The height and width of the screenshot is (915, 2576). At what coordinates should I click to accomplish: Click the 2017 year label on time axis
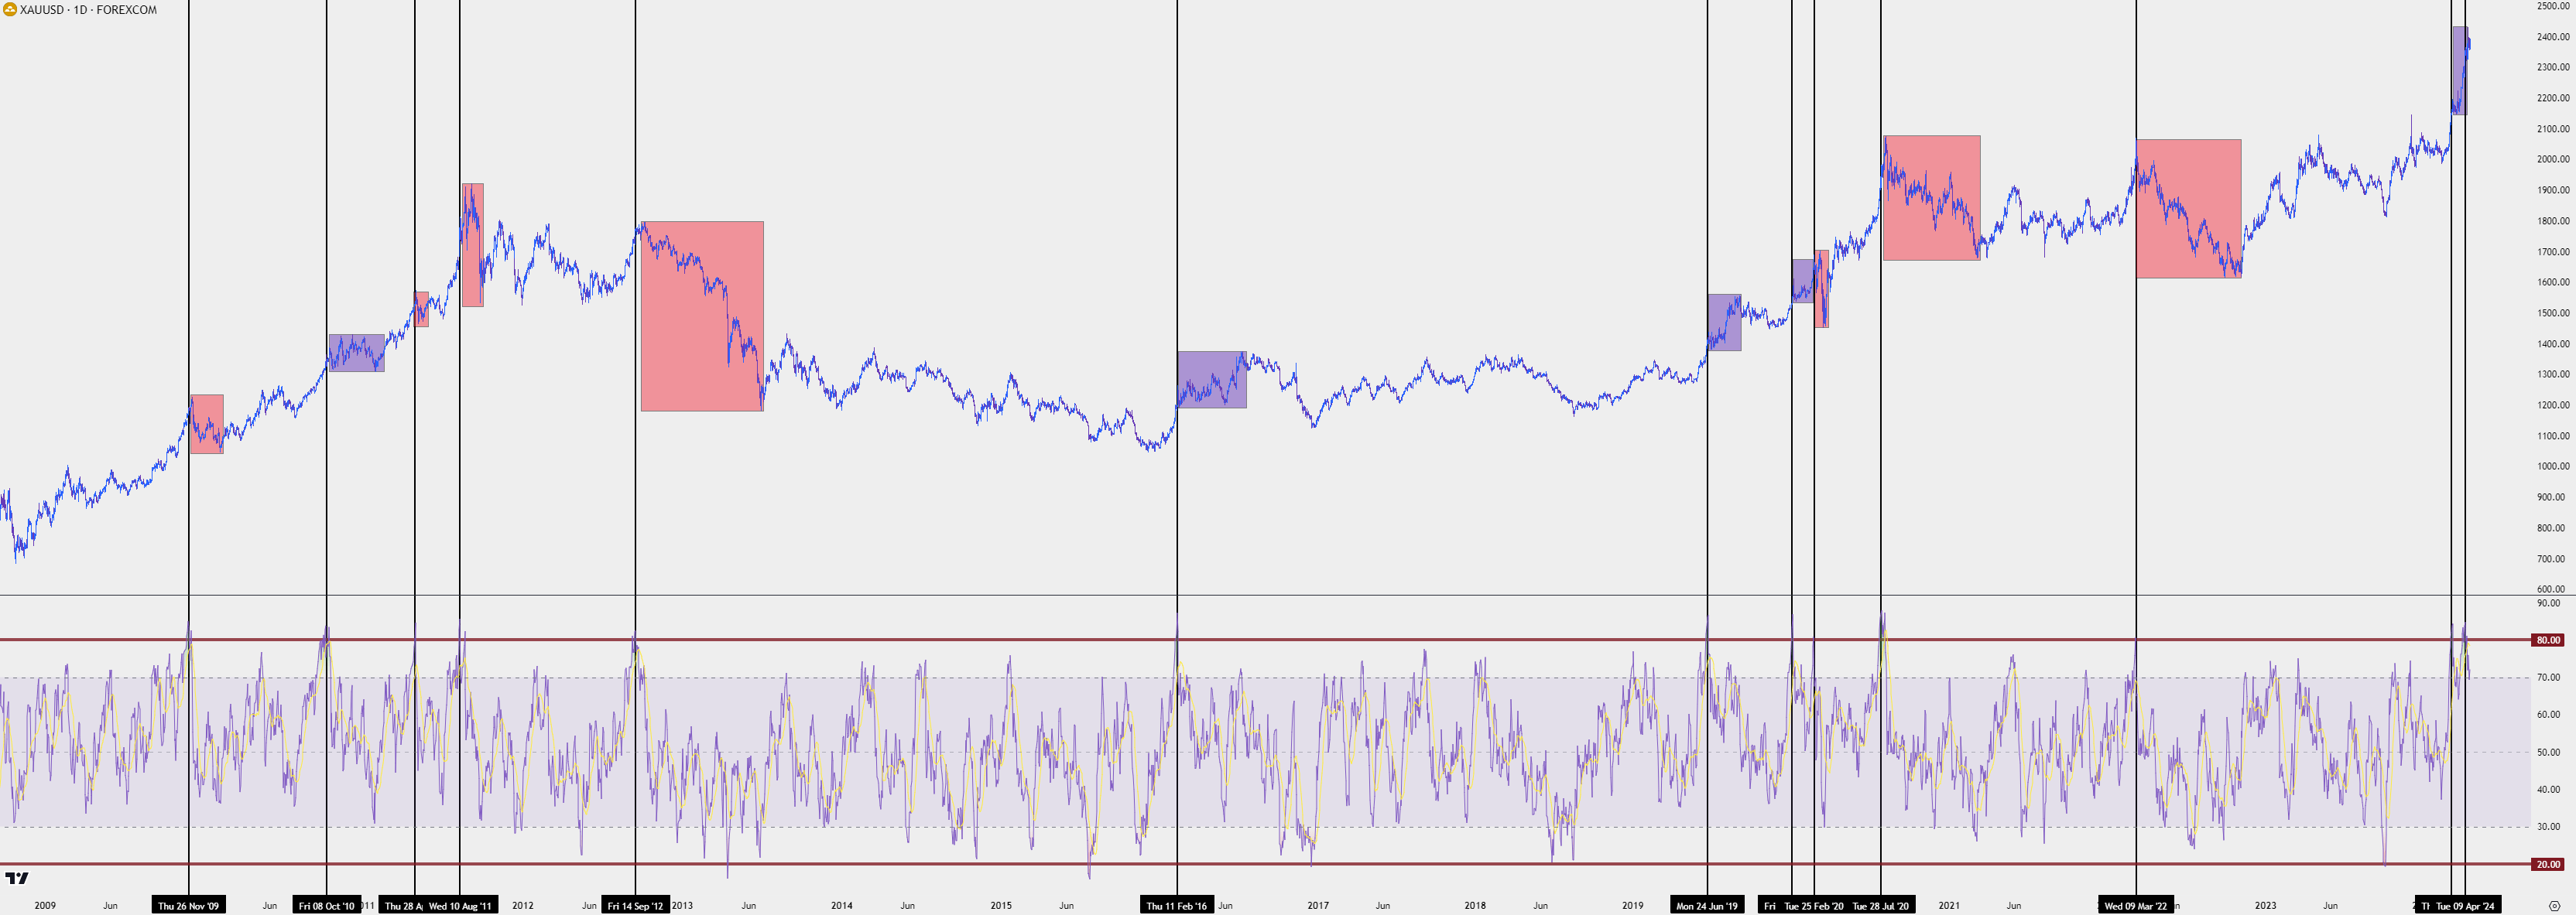(x=1318, y=906)
